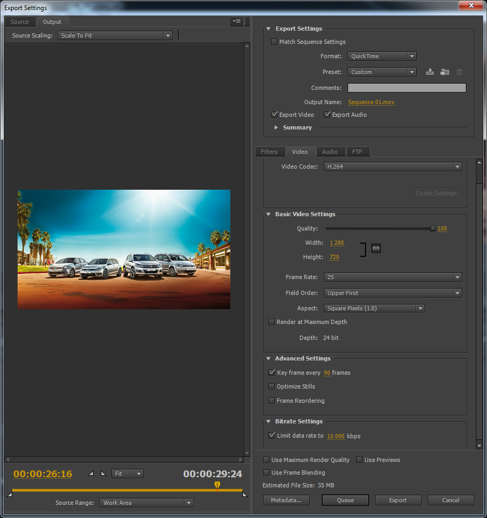Click the Set Out Point triangle
The height and width of the screenshot is (518, 487).
point(103,474)
